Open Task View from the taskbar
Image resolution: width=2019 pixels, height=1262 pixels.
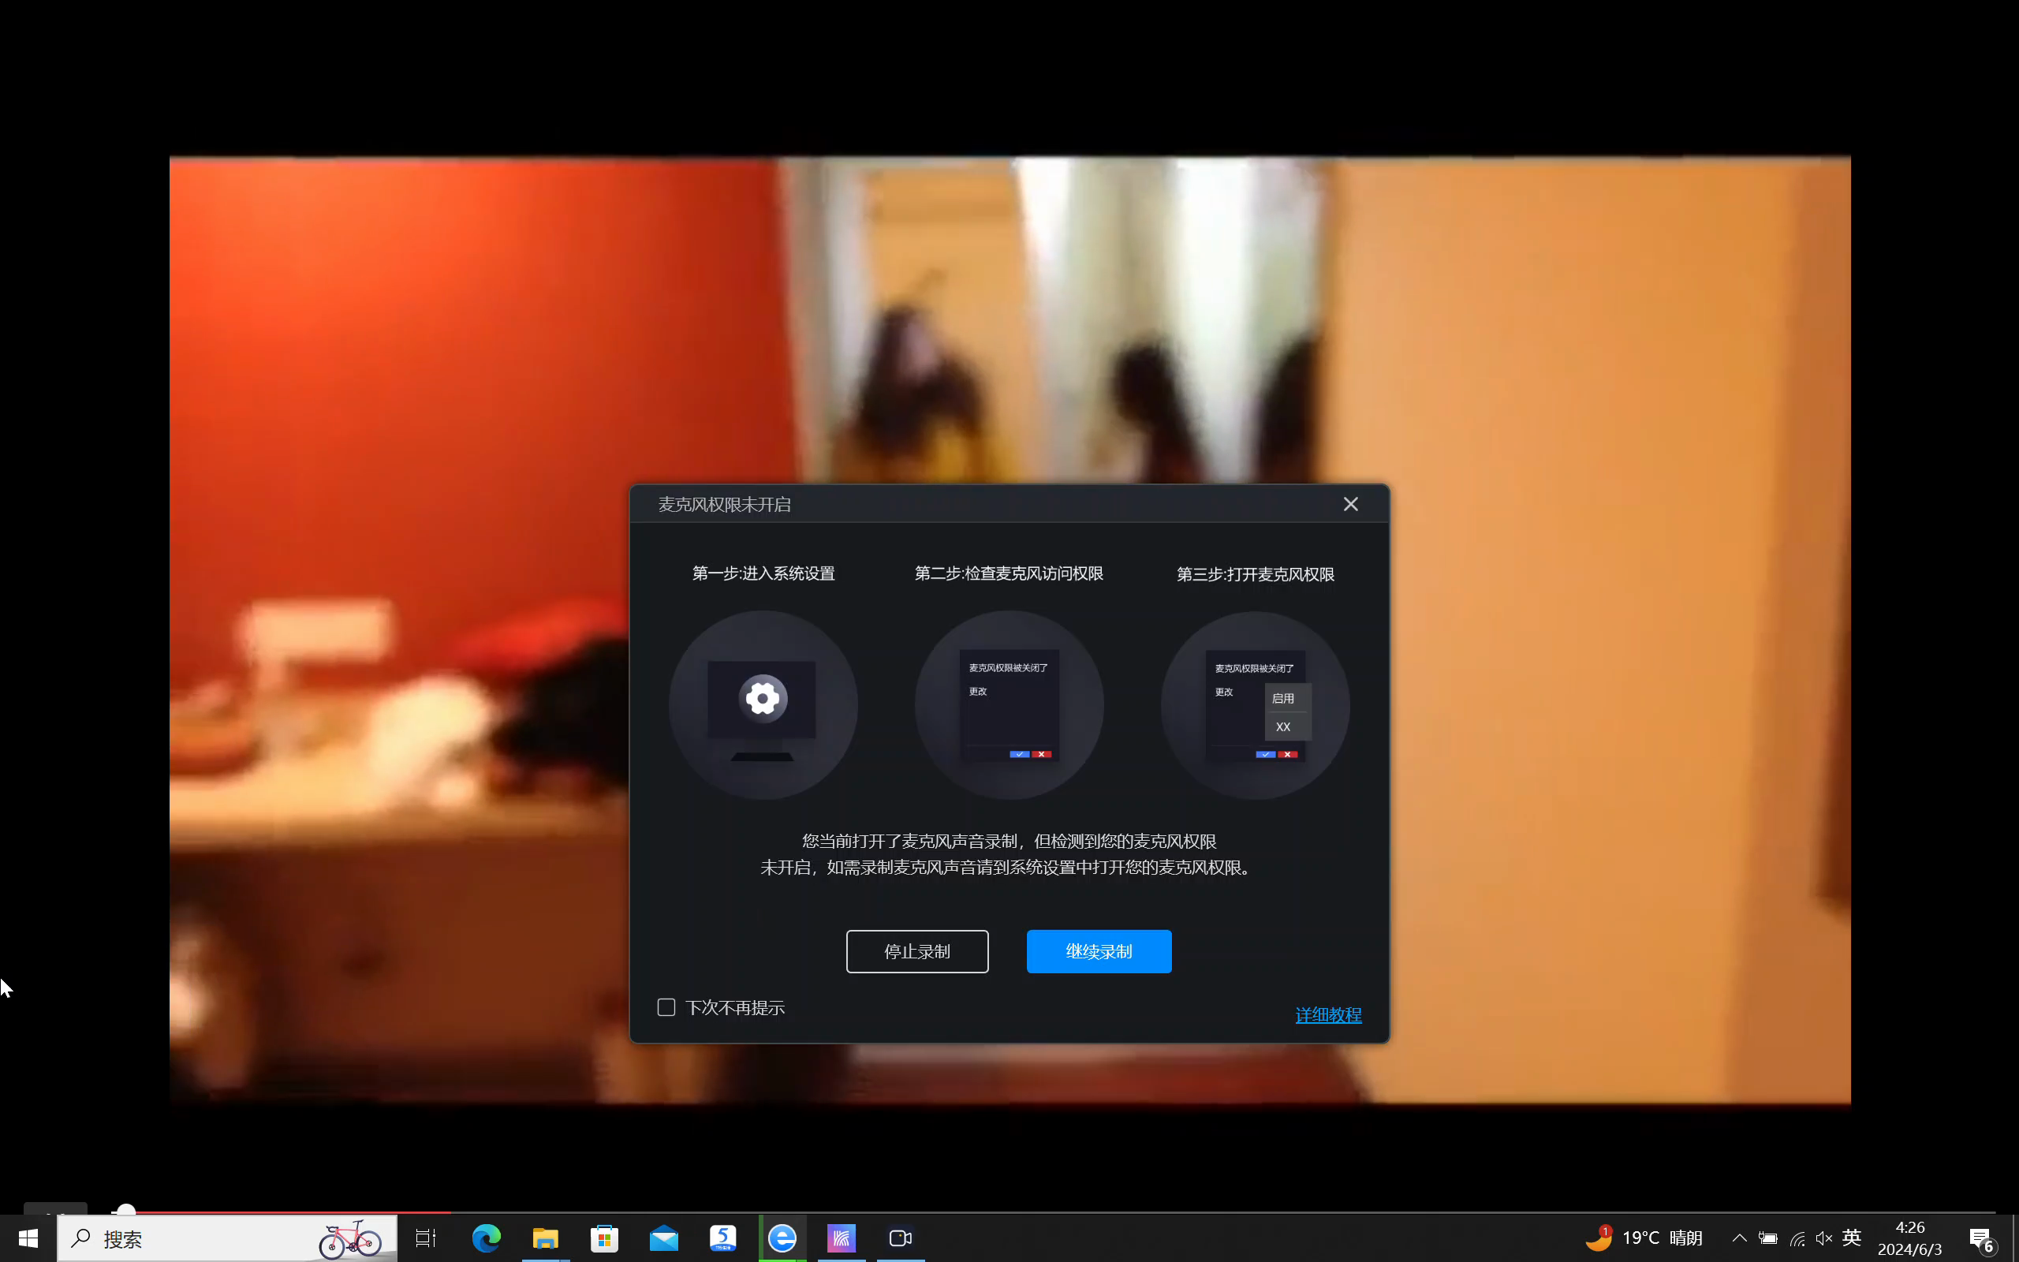426,1238
